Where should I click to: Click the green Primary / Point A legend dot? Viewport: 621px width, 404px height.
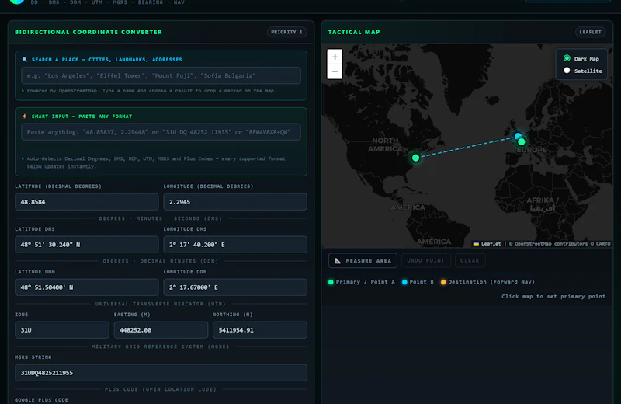tap(331, 282)
